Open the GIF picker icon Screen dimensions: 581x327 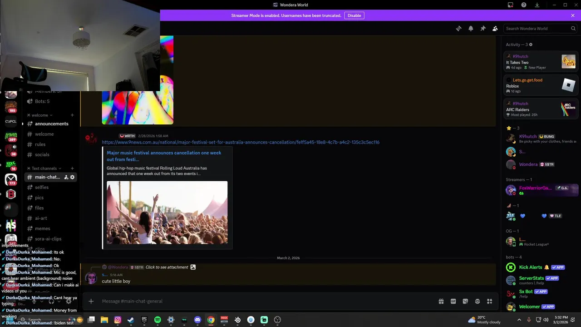[453, 301]
